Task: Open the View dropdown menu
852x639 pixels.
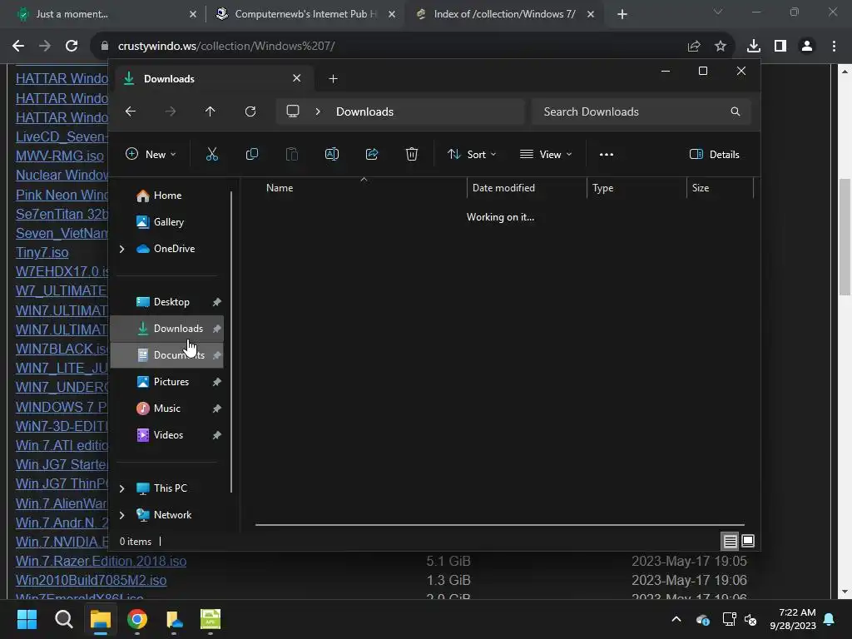Action: click(x=546, y=154)
